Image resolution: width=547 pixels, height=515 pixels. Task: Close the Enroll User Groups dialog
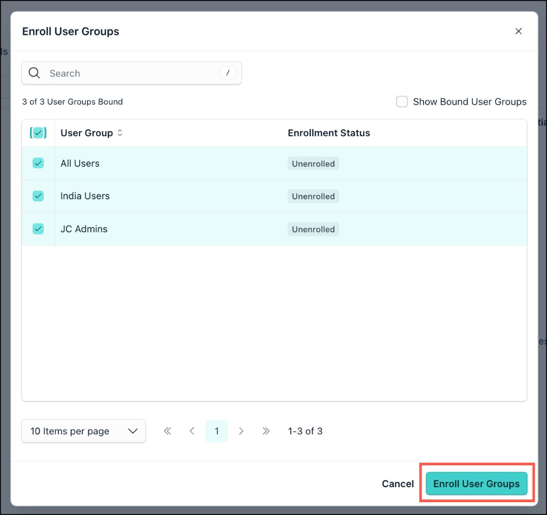[518, 32]
